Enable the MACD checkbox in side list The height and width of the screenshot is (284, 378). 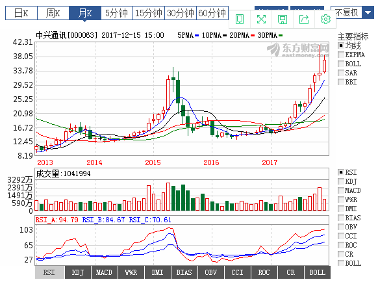click(341, 190)
